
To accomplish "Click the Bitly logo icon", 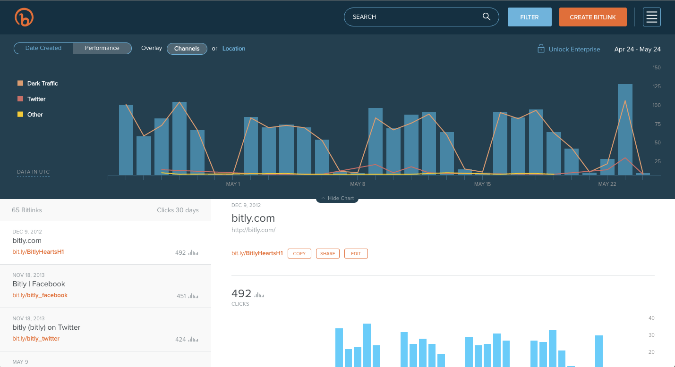I will (x=24, y=17).
